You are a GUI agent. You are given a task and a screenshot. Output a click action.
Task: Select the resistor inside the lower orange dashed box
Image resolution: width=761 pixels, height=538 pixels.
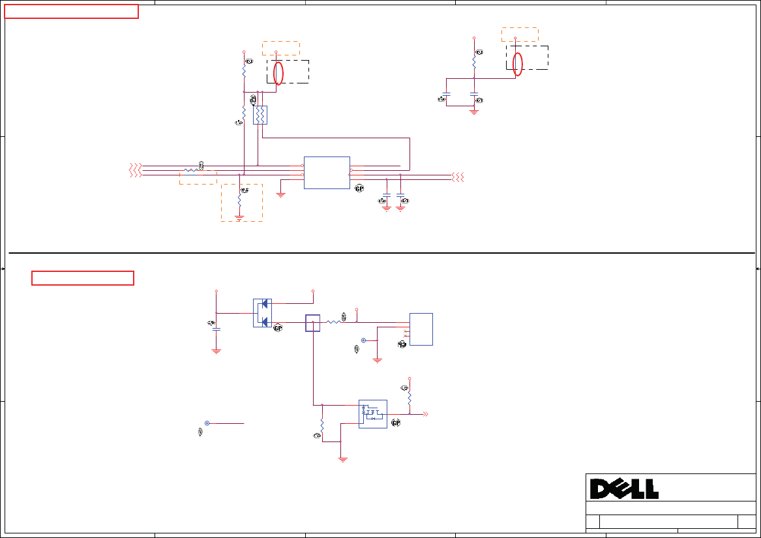point(239,200)
